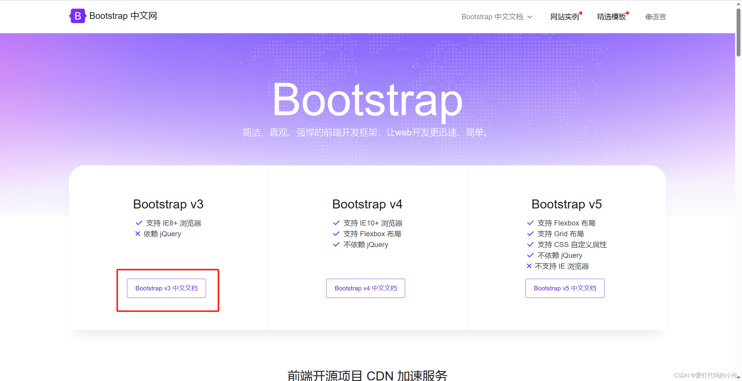The width and height of the screenshot is (742, 381).
Task: Click the Bootstrap v4 中文文档 button
Action: click(366, 288)
